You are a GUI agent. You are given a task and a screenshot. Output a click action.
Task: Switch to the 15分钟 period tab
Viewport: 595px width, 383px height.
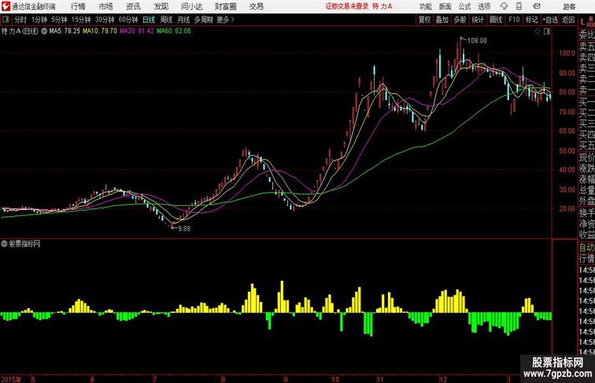point(81,20)
